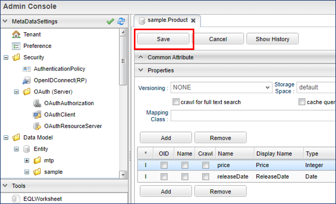Collapse the Data Model tree node

[6, 137]
